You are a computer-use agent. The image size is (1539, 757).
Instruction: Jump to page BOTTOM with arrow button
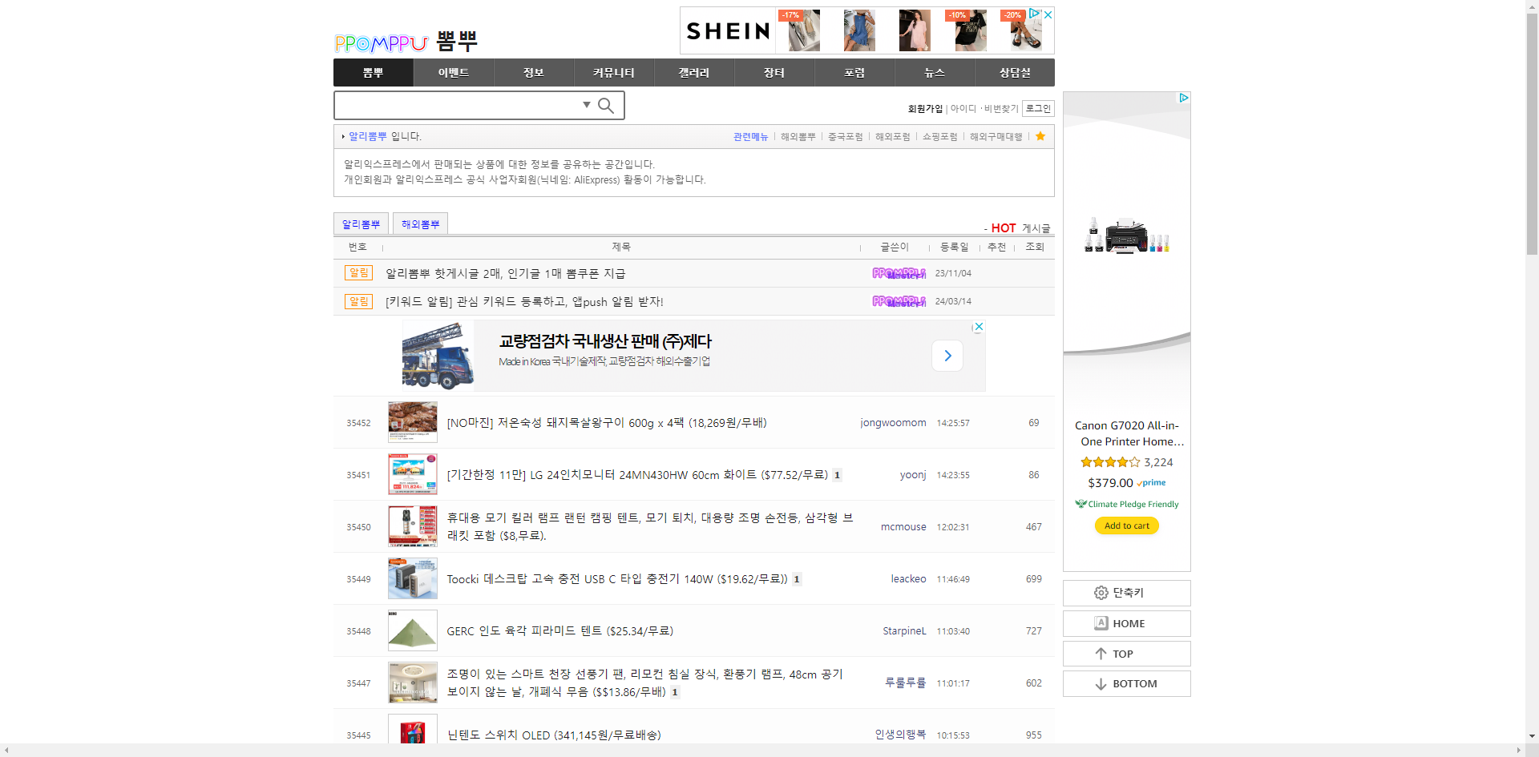pyautogui.click(x=1126, y=684)
